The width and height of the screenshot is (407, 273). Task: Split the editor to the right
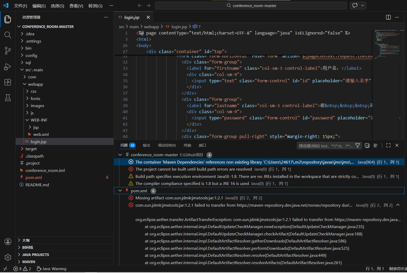click(388, 17)
